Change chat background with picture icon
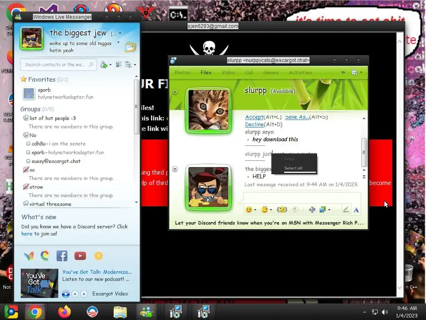 pyautogui.click(x=323, y=210)
